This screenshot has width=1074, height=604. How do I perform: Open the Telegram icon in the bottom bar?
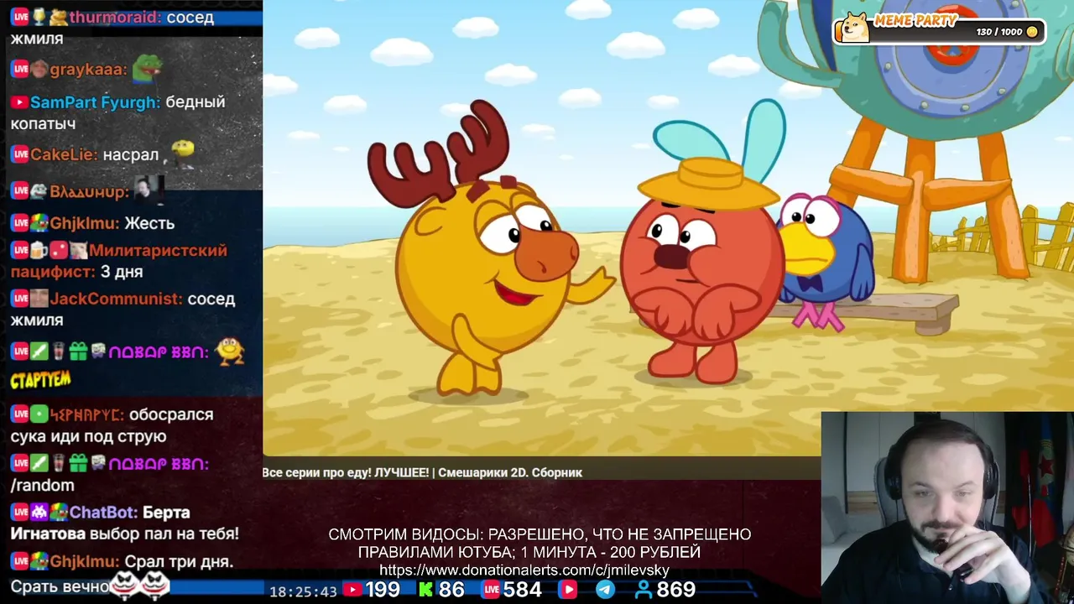point(605,590)
